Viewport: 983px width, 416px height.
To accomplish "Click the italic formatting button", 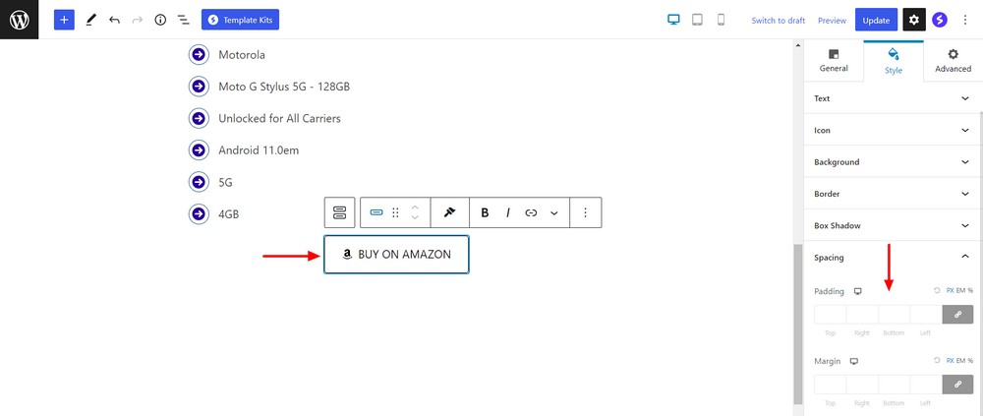I will tap(508, 212).
